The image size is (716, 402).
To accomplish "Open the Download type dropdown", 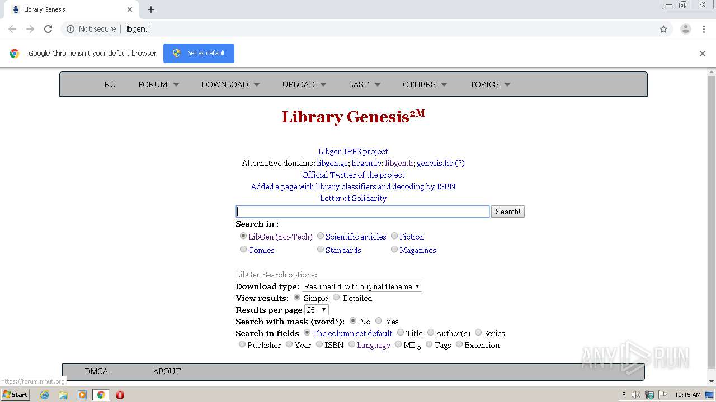I will pos(362,286).
